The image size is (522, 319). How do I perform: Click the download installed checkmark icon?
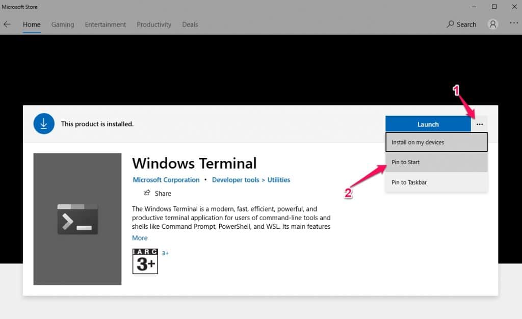point(44,124)
